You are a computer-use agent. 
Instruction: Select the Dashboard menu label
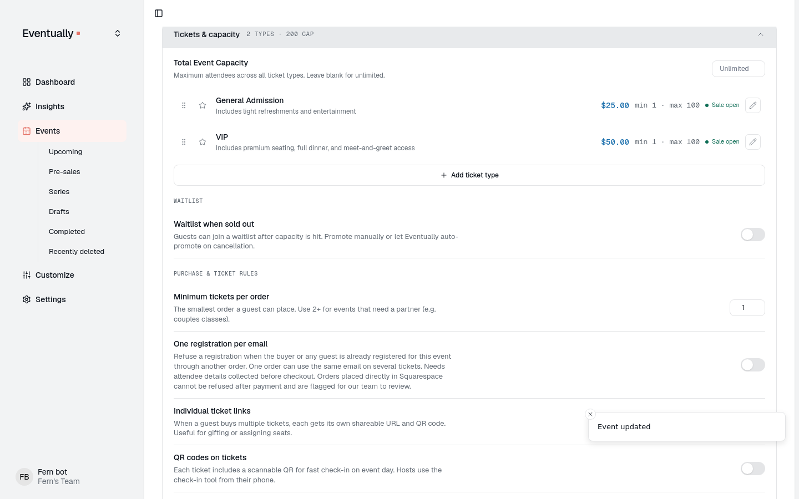tap(55, 82)
